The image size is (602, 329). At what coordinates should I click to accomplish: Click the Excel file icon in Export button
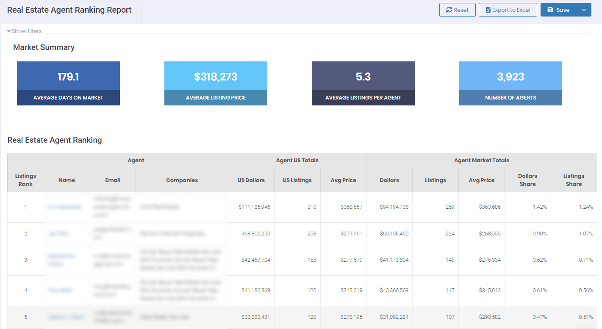pyautogui.click(x=488, y=10)
